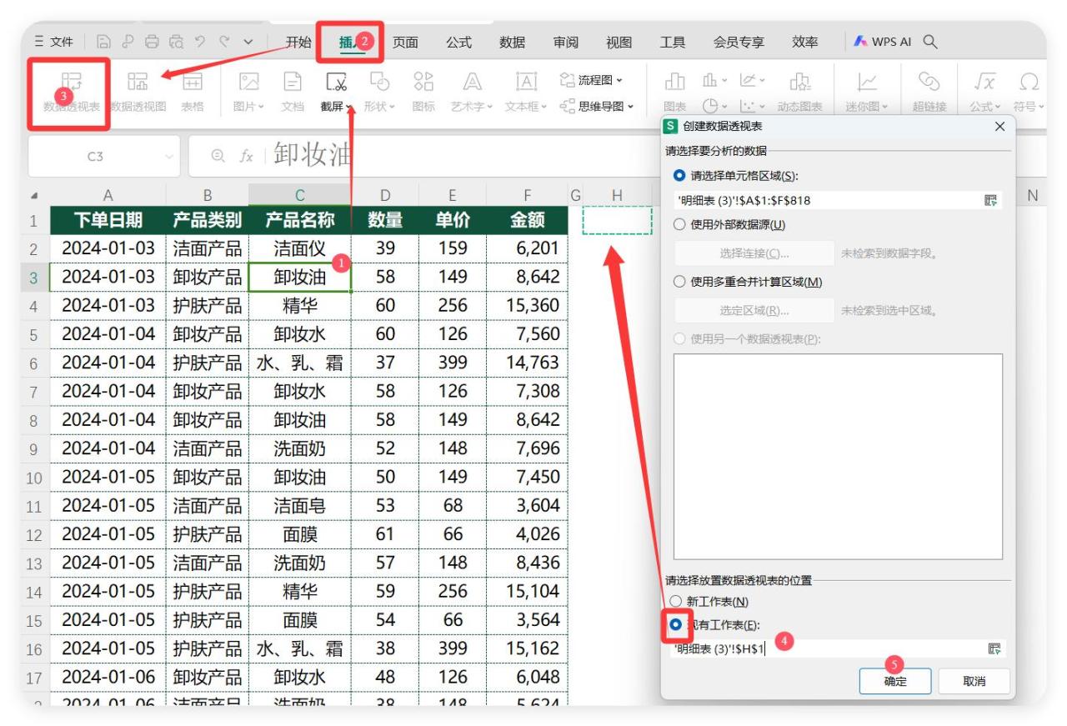
Task: Click the fx insert function icon
Action: (x=247, y=156)
